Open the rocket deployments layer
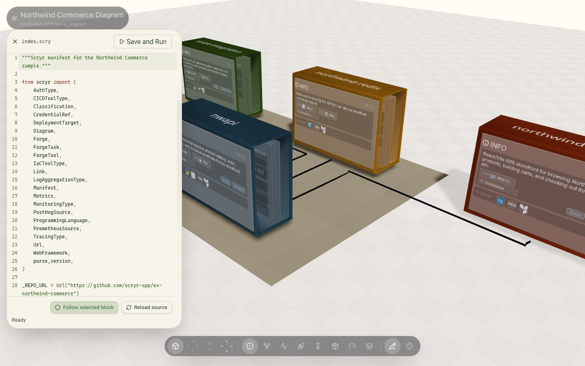Viewport: 585px width, 366px height. pos(301,346)
